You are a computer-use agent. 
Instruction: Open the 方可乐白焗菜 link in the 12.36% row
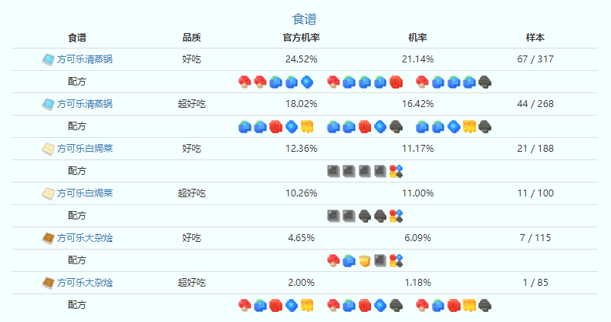pyautogui.click(x=85, y=149)
